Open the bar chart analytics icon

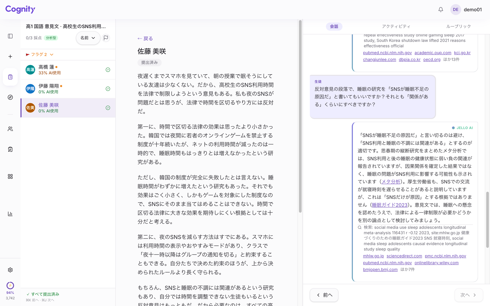click(x=10, y=214)
